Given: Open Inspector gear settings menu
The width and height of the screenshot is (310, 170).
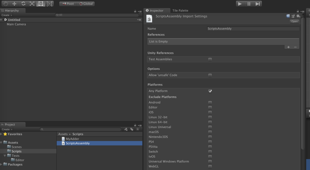Looking at the screenshot, I should [298, 16].
